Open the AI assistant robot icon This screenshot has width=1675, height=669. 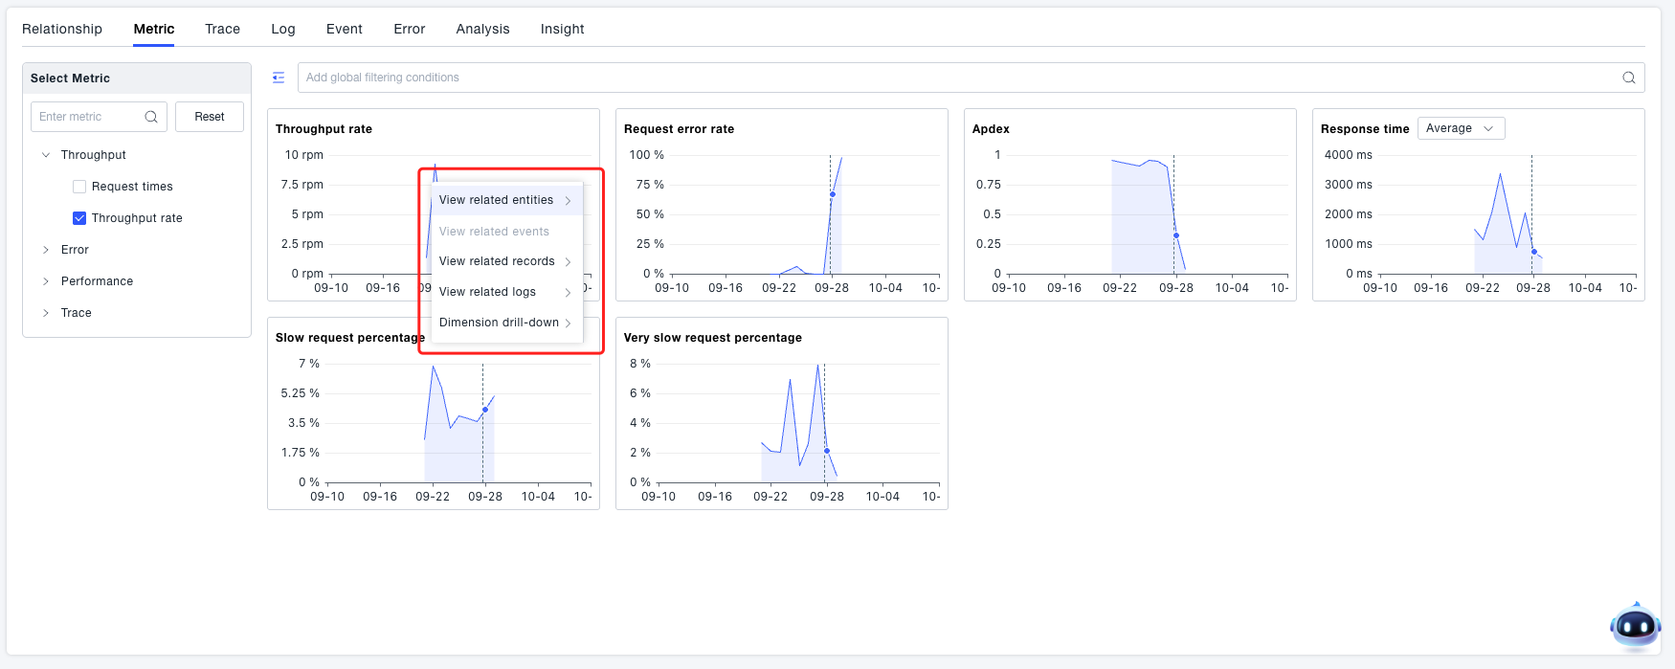1635,627
